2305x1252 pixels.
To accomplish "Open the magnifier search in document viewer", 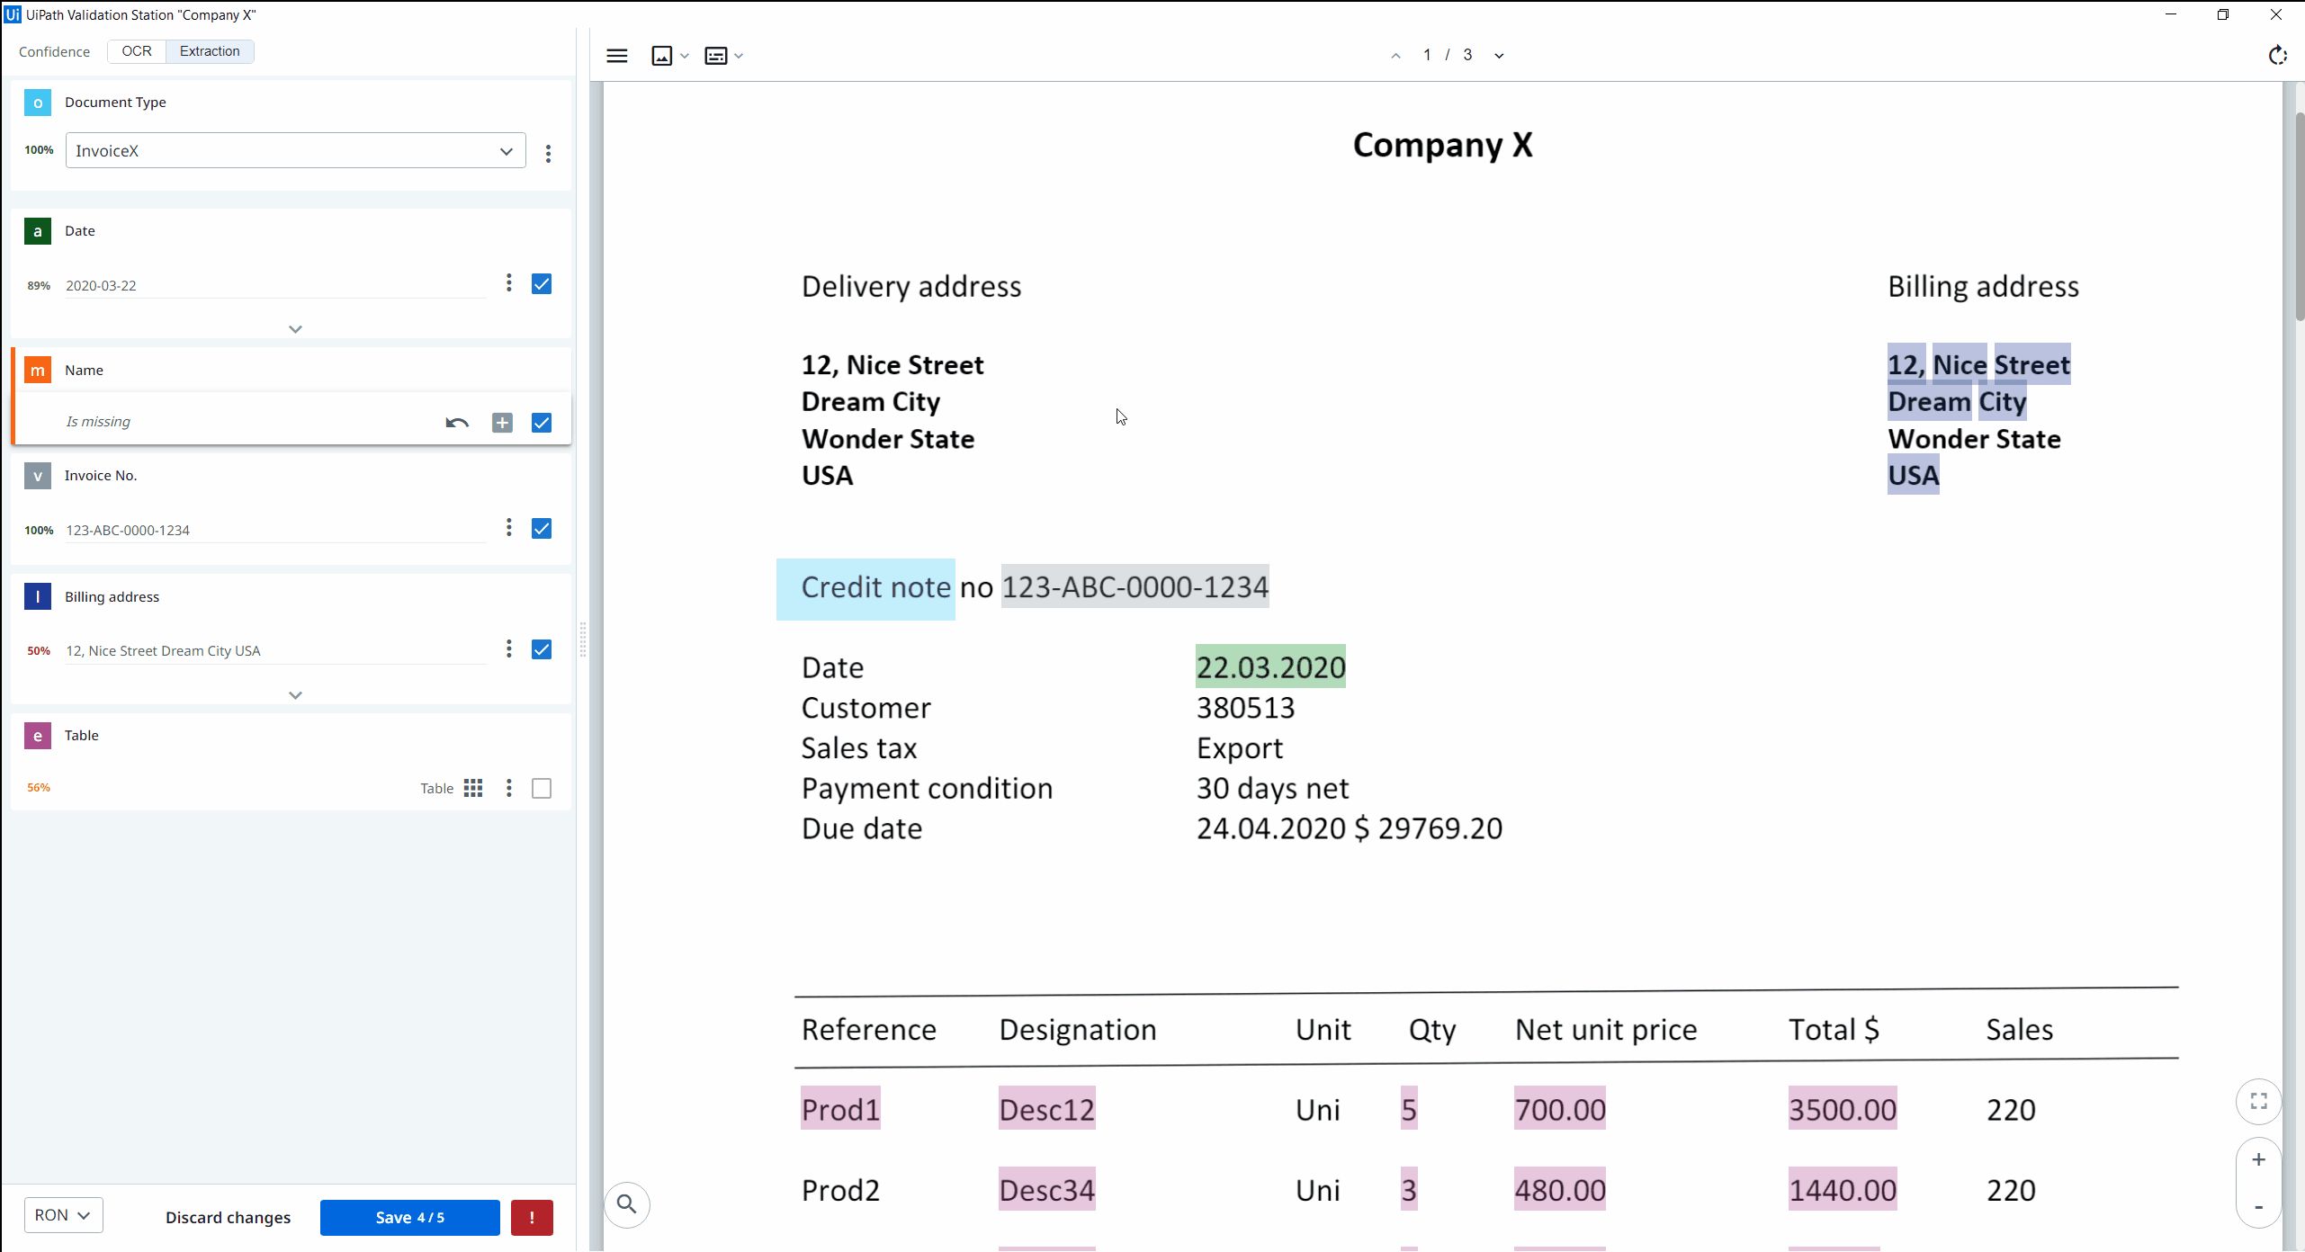I will [x=627, y=1204].
